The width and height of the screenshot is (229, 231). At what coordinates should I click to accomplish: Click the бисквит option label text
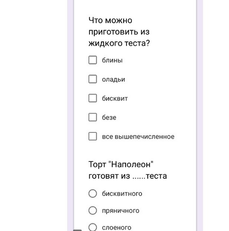click(x=115, y=98)
